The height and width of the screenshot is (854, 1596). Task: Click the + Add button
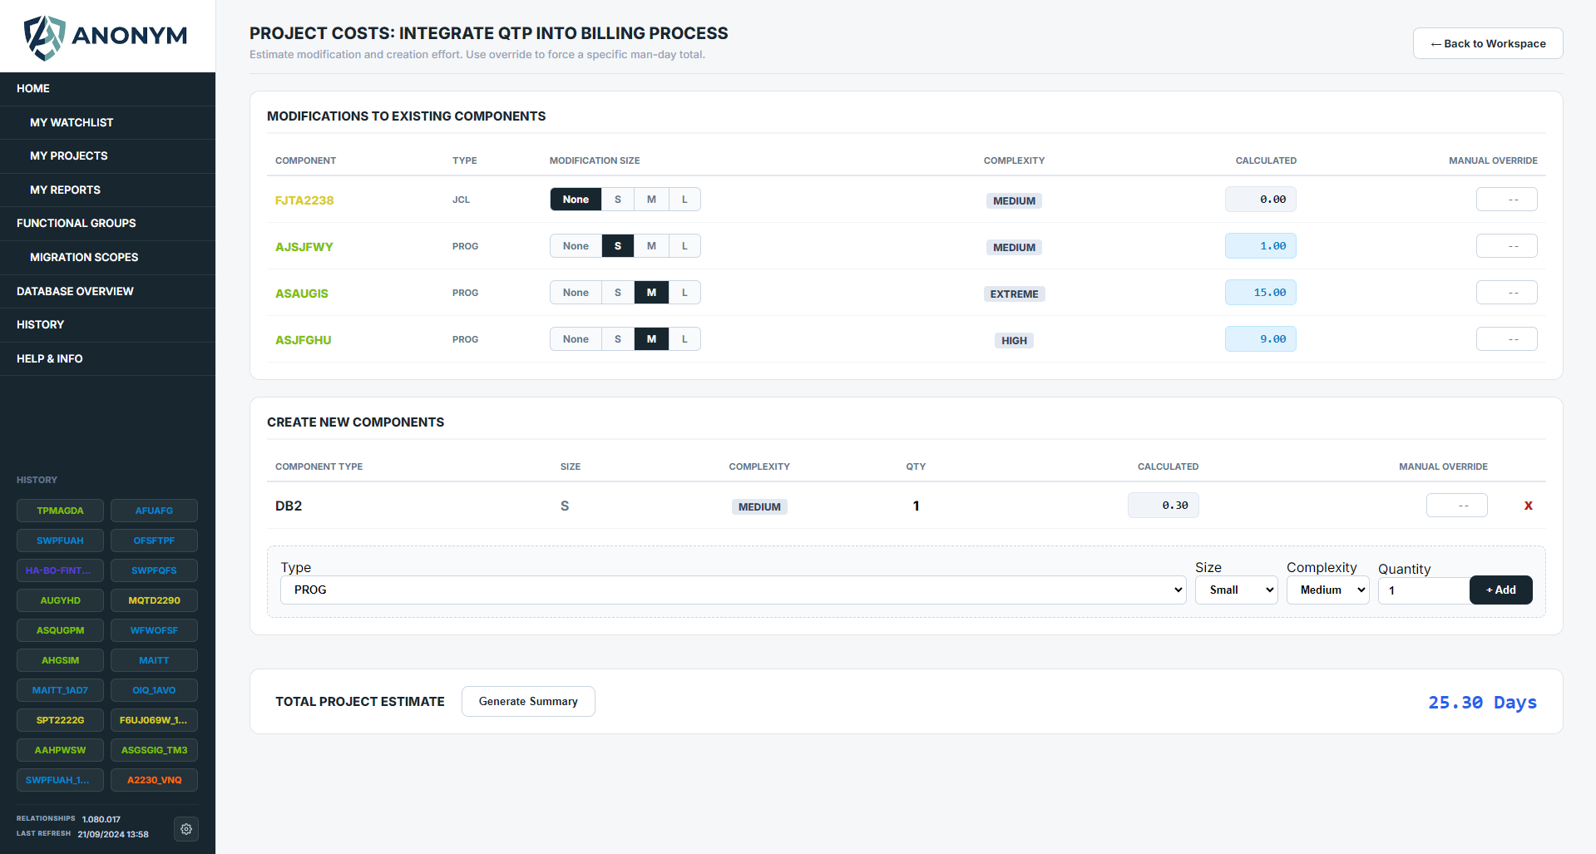1500,590
